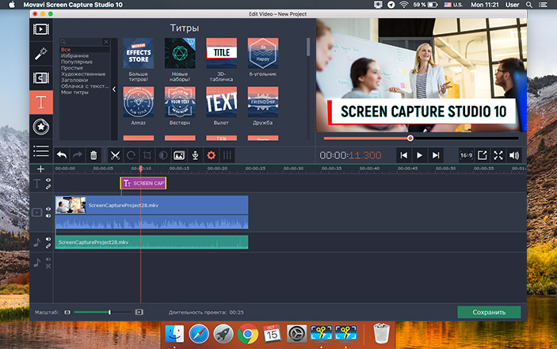This screenshot has height=349, width=557.
Task: Collapse the titles category list chevron
Action: click(x=114, y=89)
